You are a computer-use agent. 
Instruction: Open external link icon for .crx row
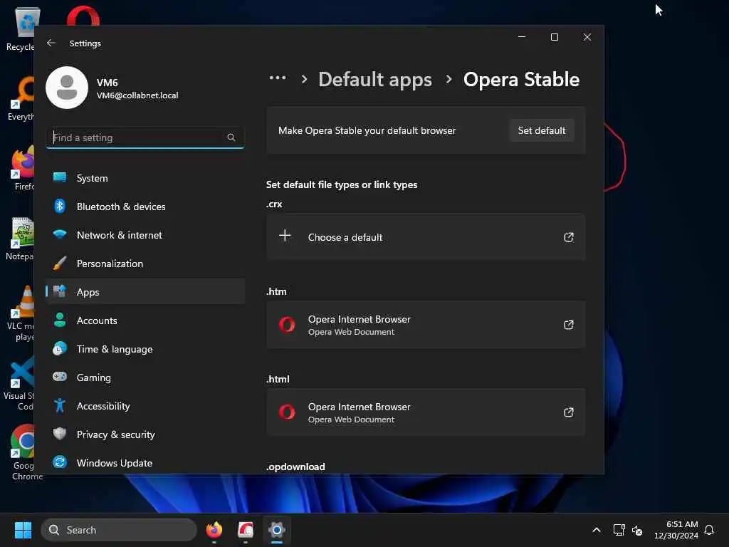[x=569, y=237]
